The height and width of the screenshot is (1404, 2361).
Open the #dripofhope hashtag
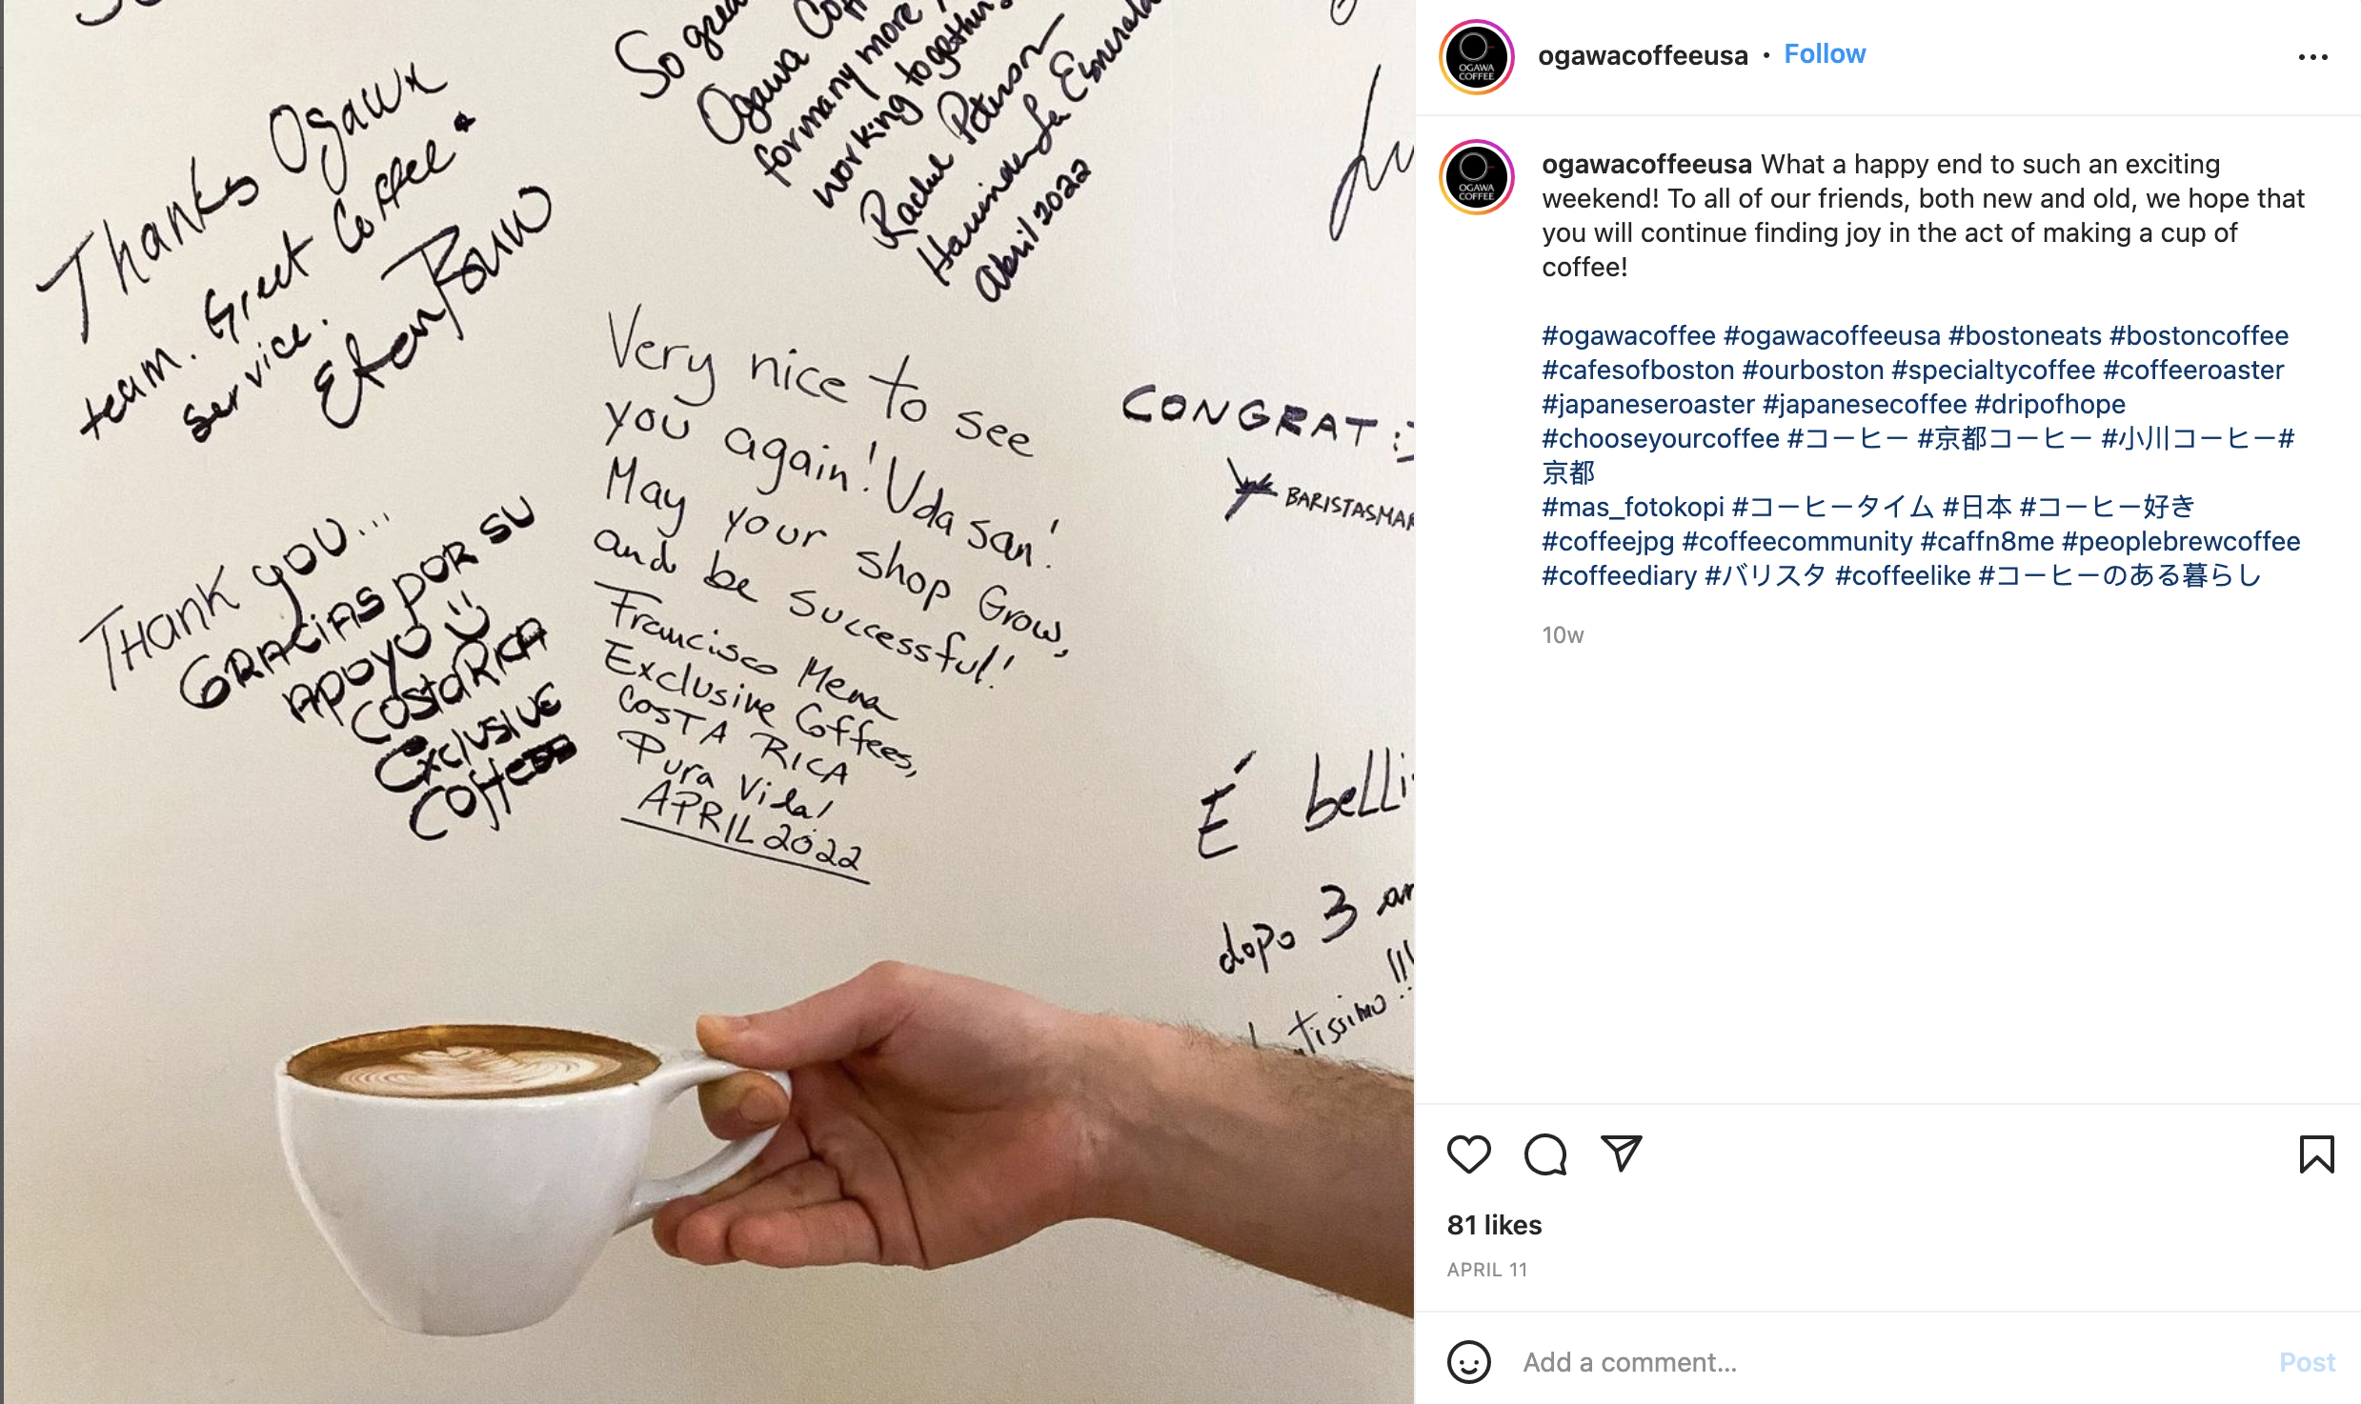point(2049,404)
